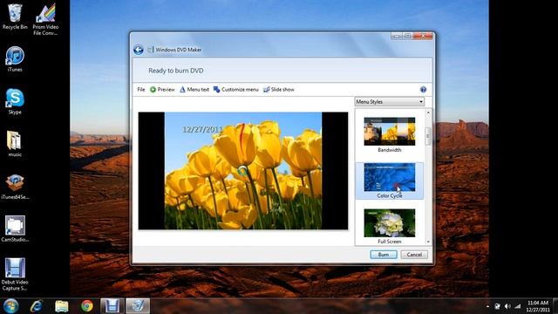
Task: Launch the Skype desktop shortcut
Action: pos(15,101)
